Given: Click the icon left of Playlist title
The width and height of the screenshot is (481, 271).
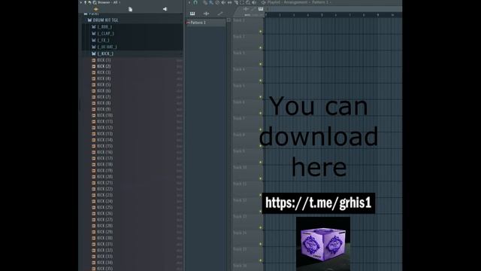Looking at the screenshot, I should (x=263, y=2).
